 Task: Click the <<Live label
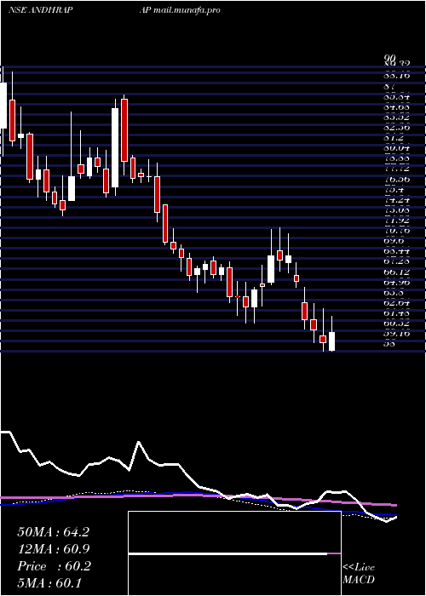[x=359, y=568]
